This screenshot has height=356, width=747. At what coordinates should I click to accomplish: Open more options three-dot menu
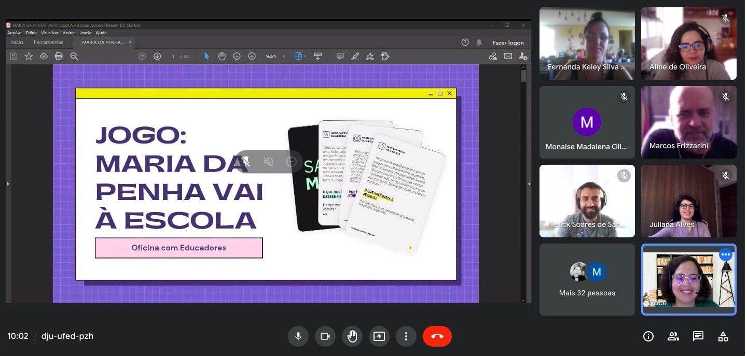[406, 336]
